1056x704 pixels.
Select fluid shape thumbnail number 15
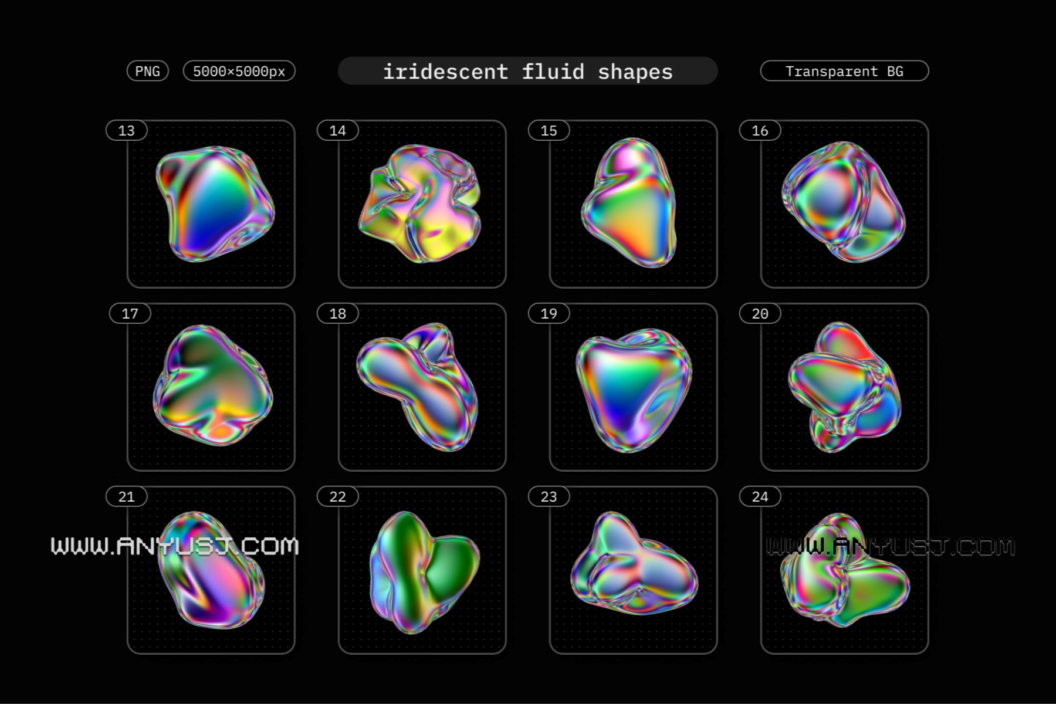pos(634,204)
